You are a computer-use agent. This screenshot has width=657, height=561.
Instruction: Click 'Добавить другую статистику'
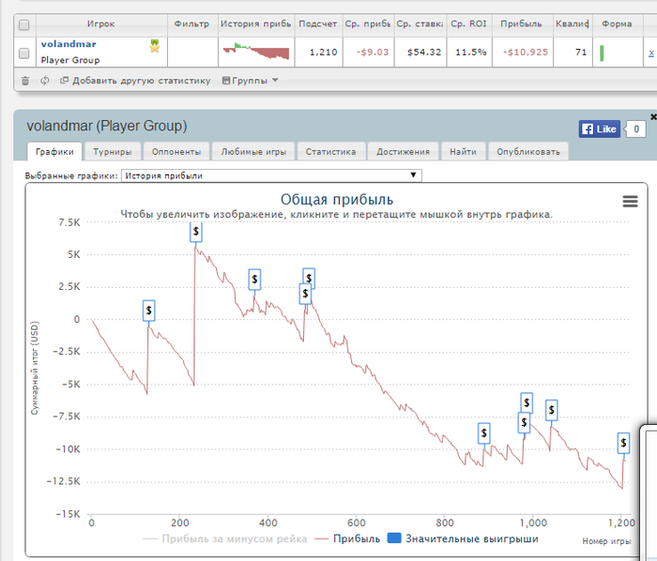click(x=135, y=81)
